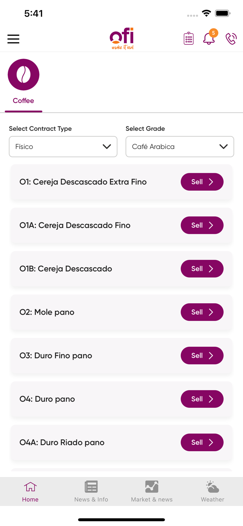Viewport: 243px width, 526px height.
Task: Open the contact call icon
Action: tap(231, 39)
